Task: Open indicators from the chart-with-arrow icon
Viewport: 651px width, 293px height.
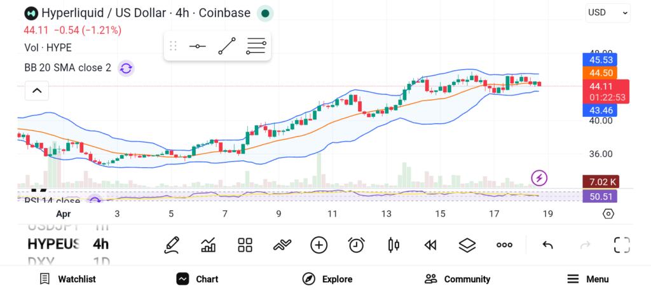Action: (x=208, y=245)
